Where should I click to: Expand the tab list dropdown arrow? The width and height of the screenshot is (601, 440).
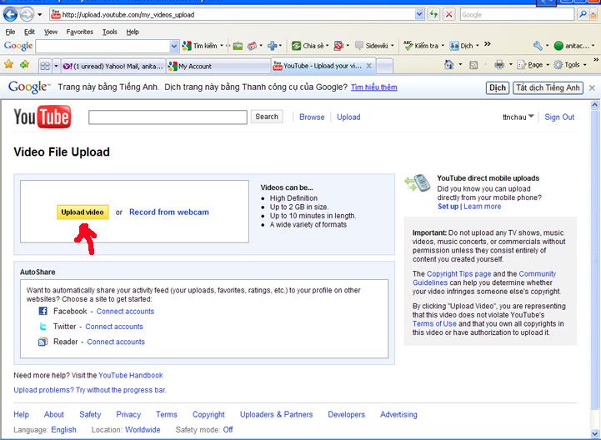coord(56,66)
